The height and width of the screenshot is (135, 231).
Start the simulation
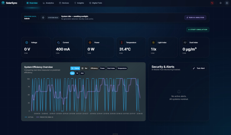(198, 30)
